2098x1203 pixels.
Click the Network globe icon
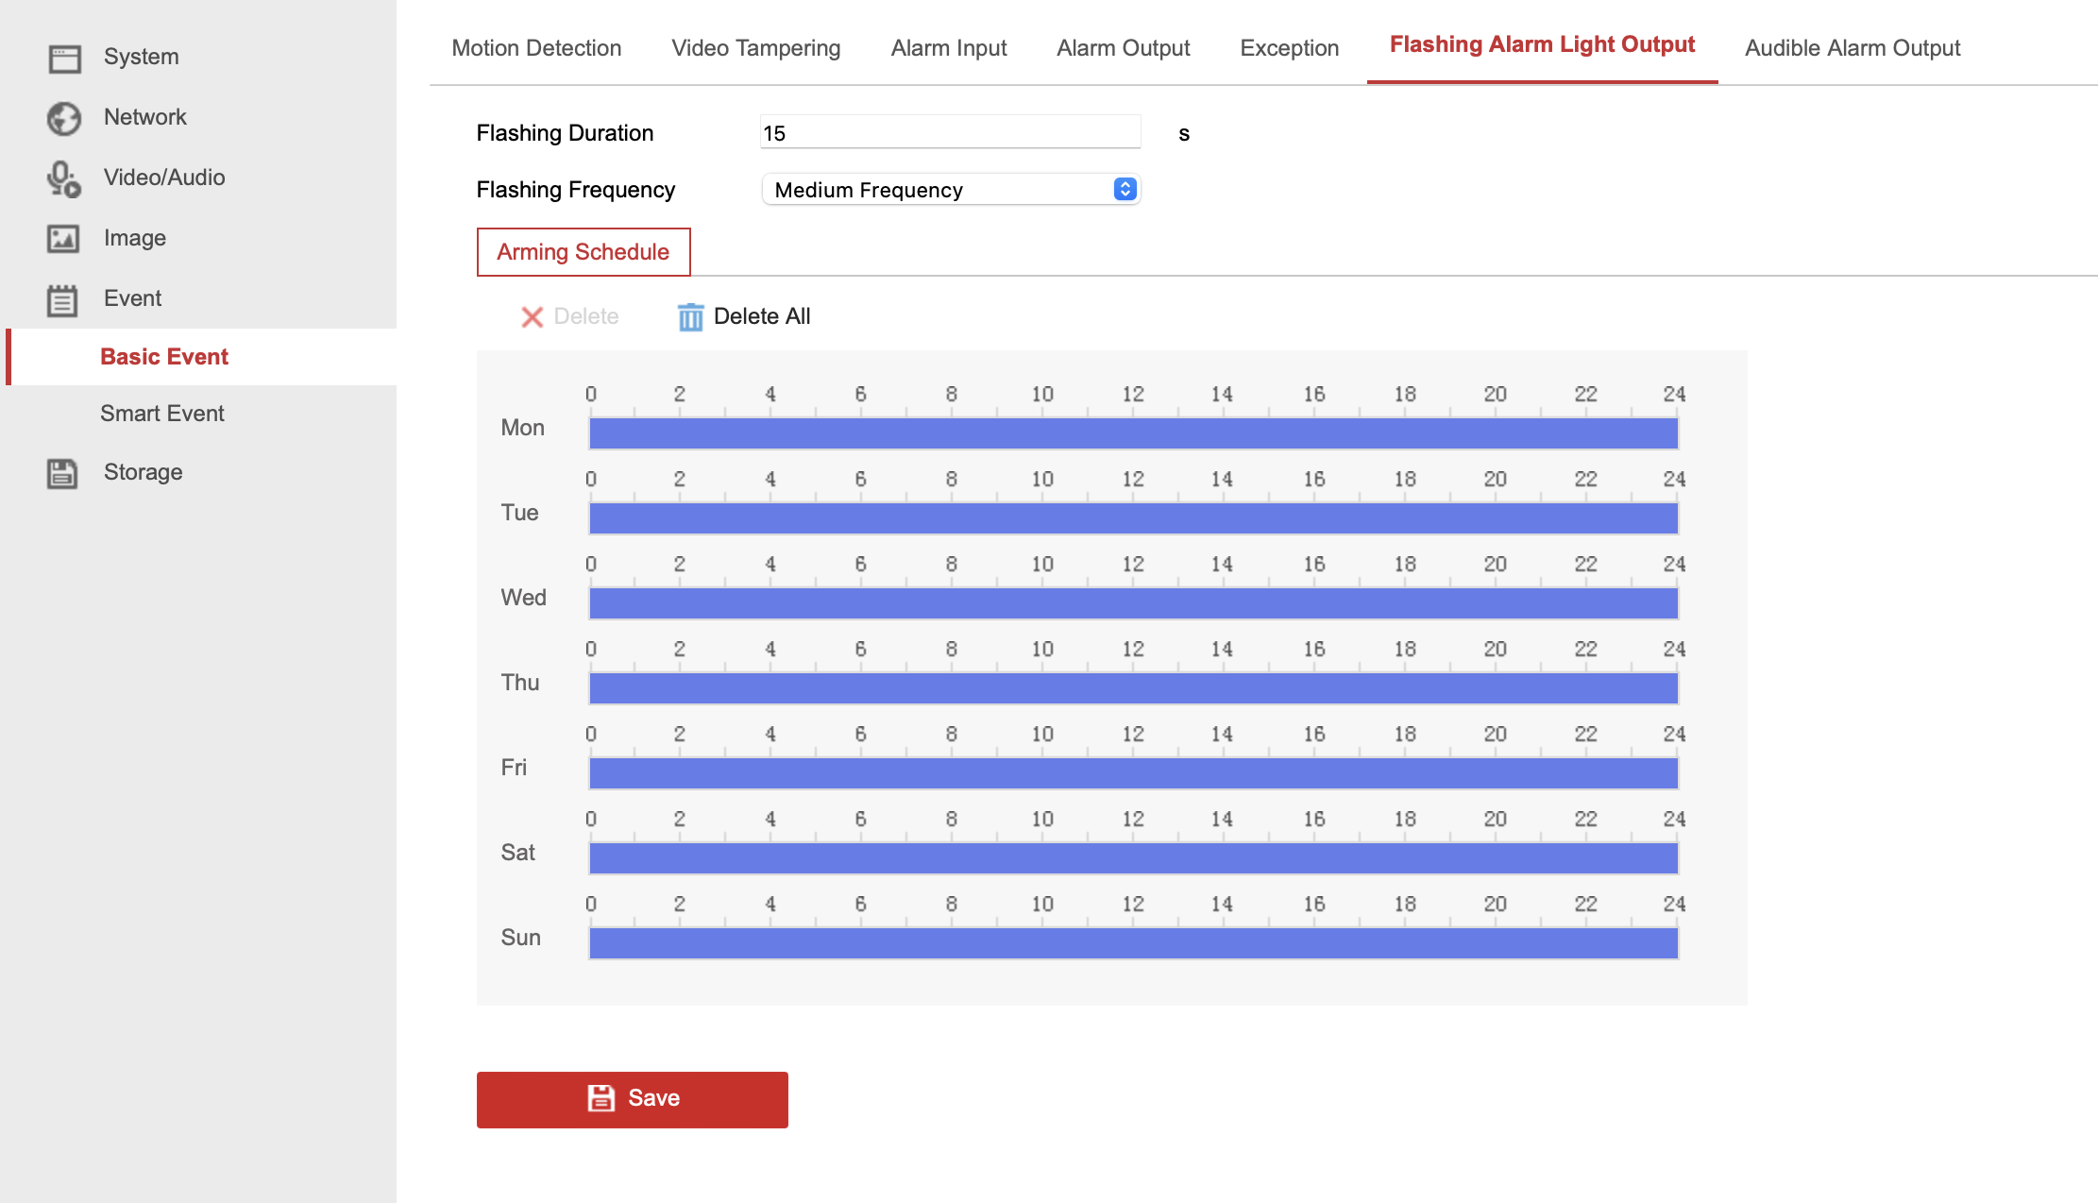(64, 118)
